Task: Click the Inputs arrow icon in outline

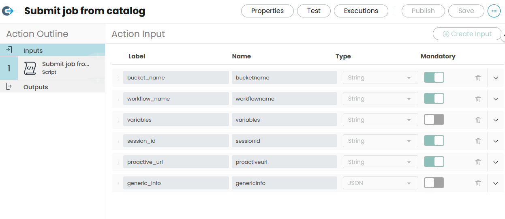Action: point(9,50)
